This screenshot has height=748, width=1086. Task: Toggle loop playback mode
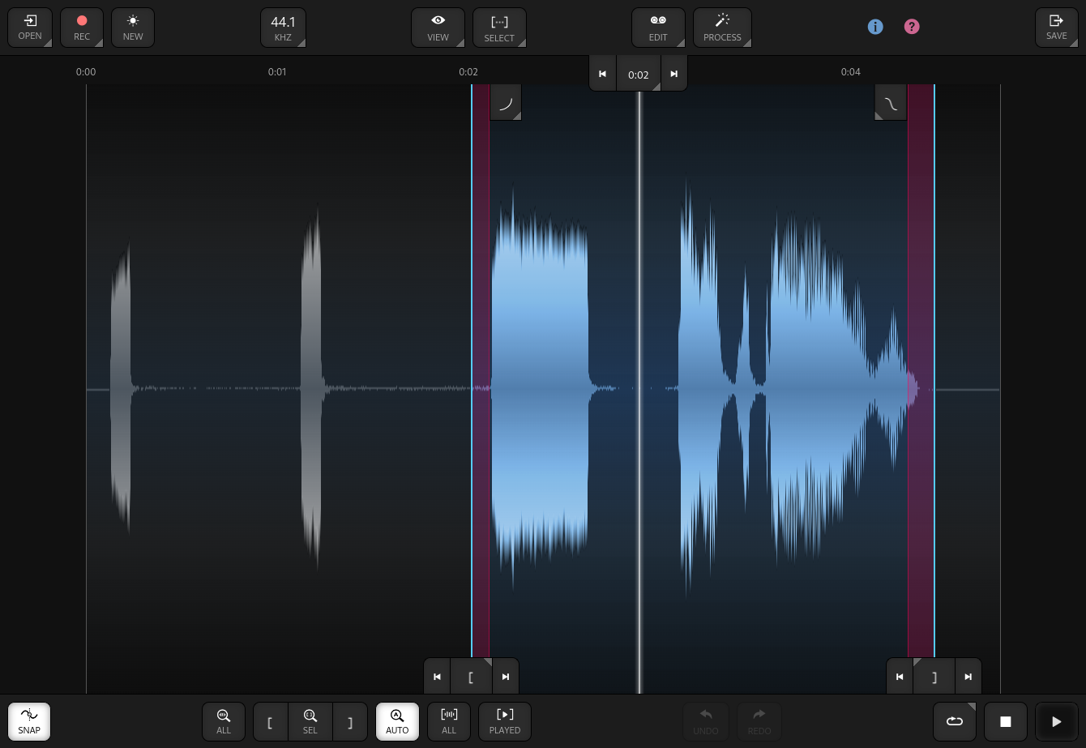point(955,721)
